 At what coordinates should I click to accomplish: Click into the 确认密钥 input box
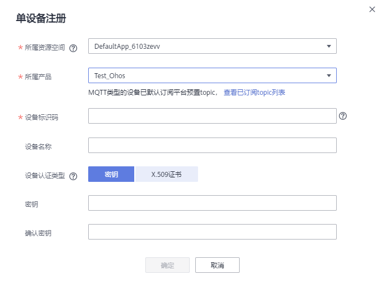212,232
